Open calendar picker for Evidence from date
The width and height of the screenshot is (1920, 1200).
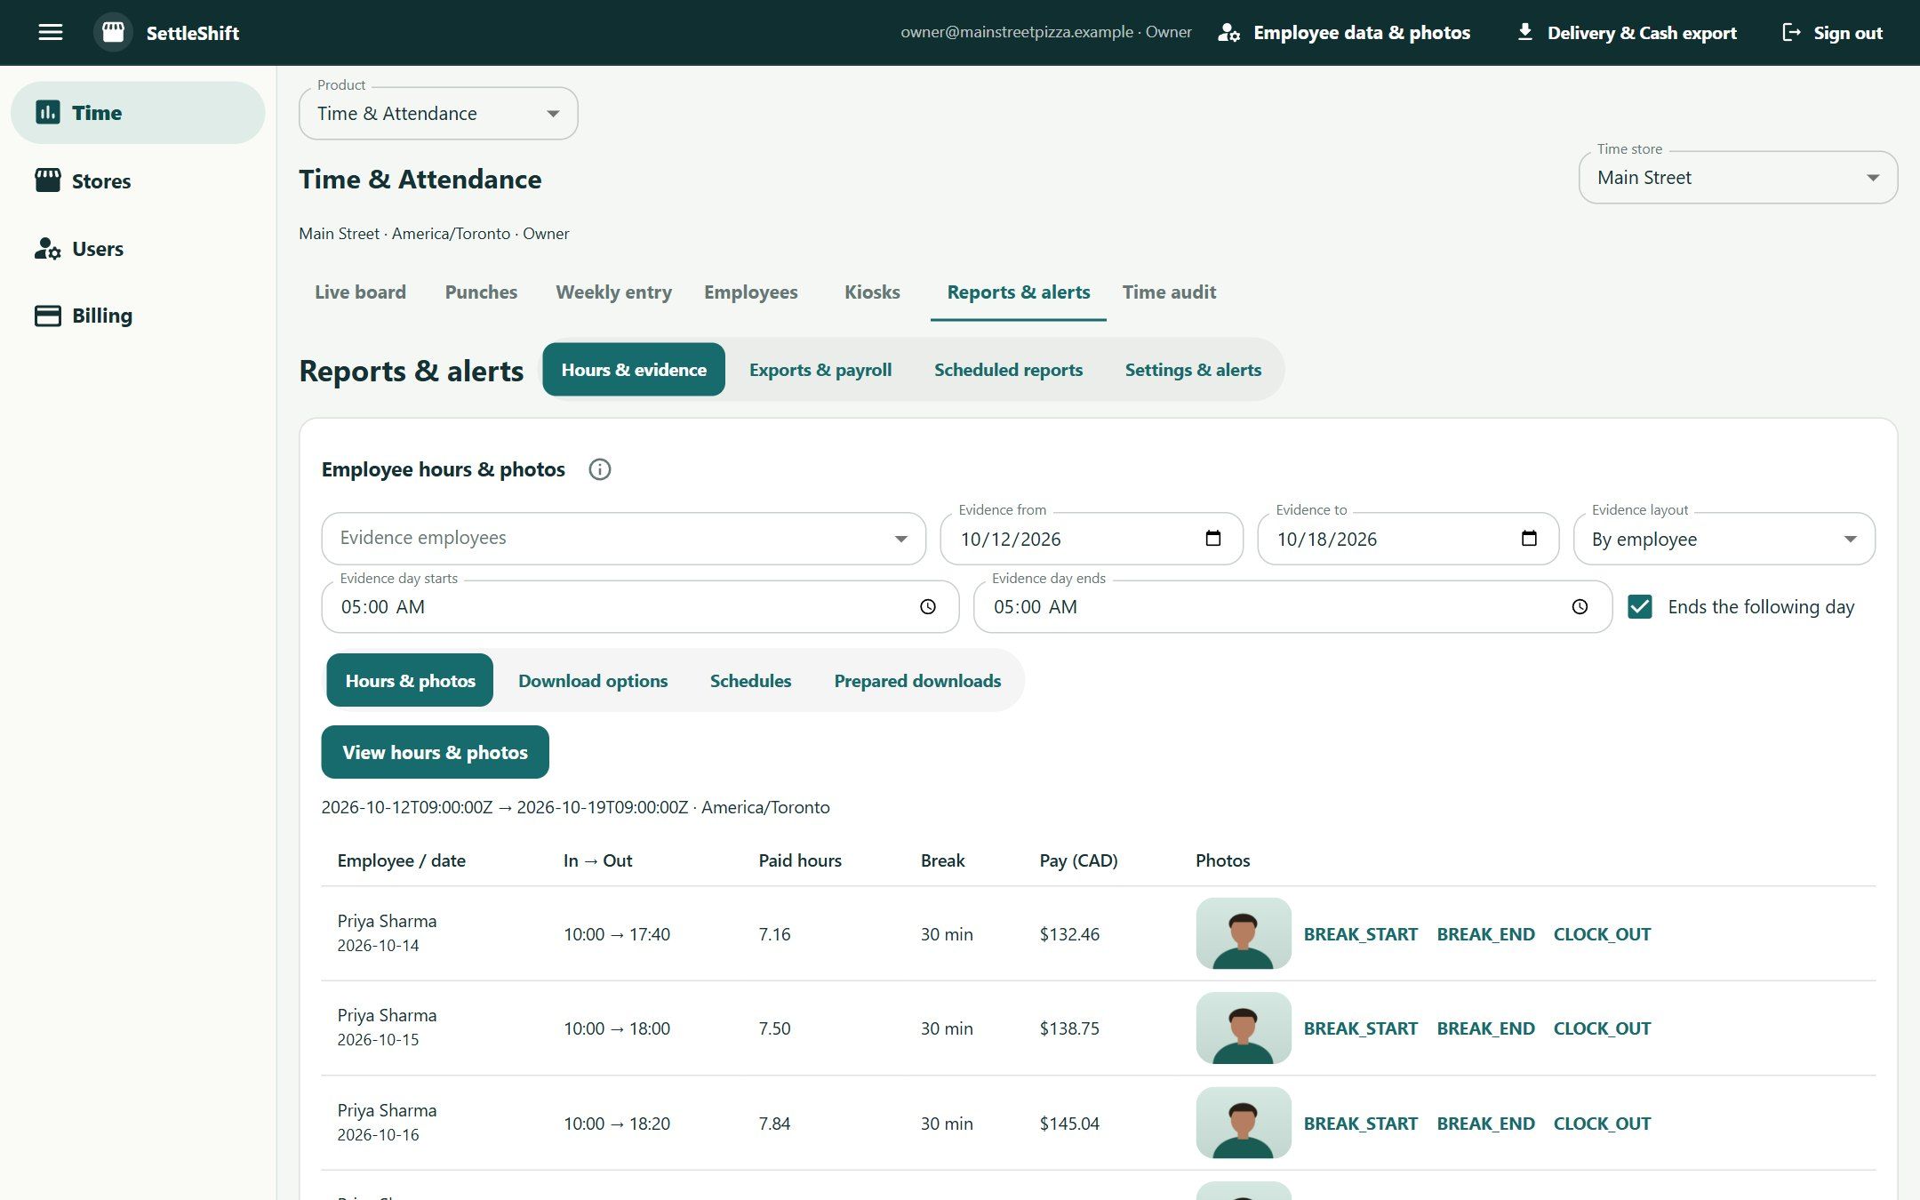tap(1212, 538)
